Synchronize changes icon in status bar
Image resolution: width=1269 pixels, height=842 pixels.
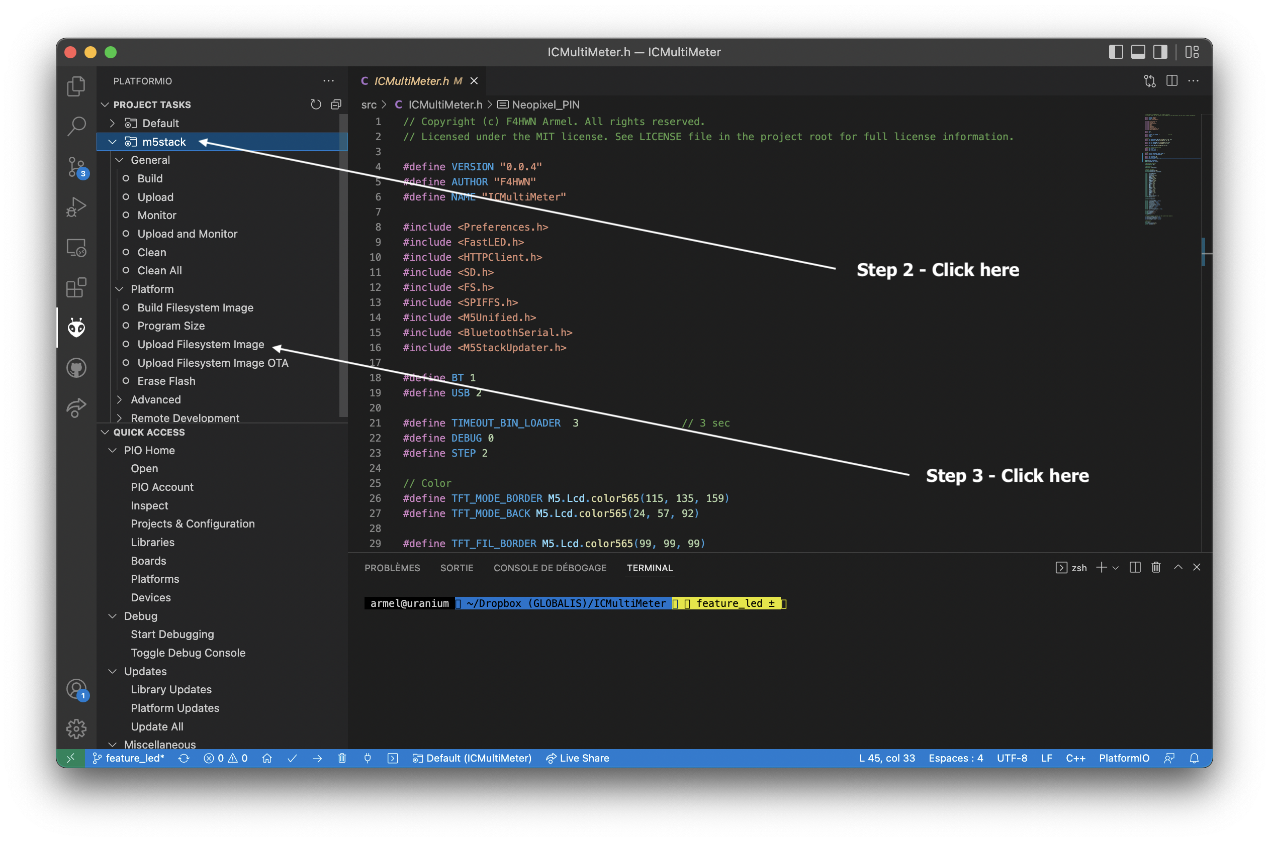184,758
